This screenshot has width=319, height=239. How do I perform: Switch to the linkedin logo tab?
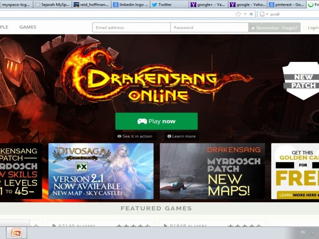coord(131,4)
